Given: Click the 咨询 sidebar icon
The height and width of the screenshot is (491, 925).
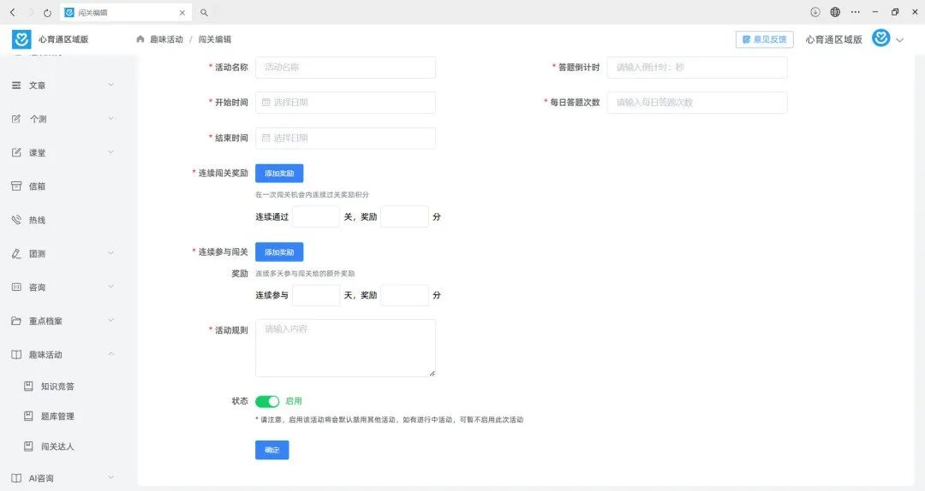Looking at the screenshot, I should 16,287.
